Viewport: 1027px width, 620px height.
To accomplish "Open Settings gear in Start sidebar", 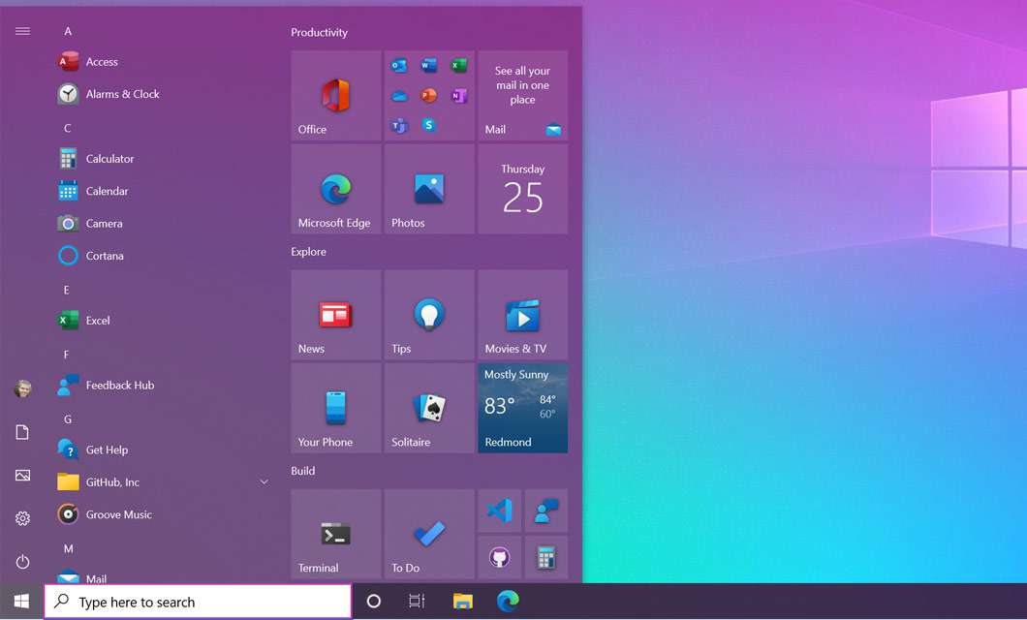I will [x=22, y=518].
